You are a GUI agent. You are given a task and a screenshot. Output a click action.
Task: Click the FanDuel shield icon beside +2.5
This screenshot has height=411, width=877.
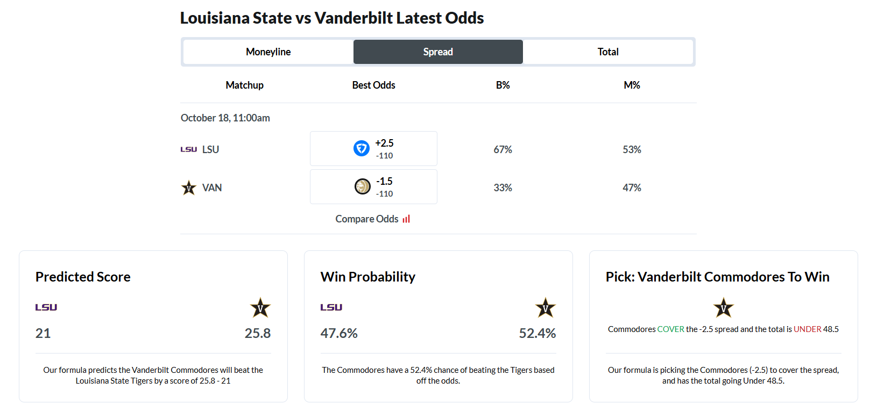click(361, 148)
